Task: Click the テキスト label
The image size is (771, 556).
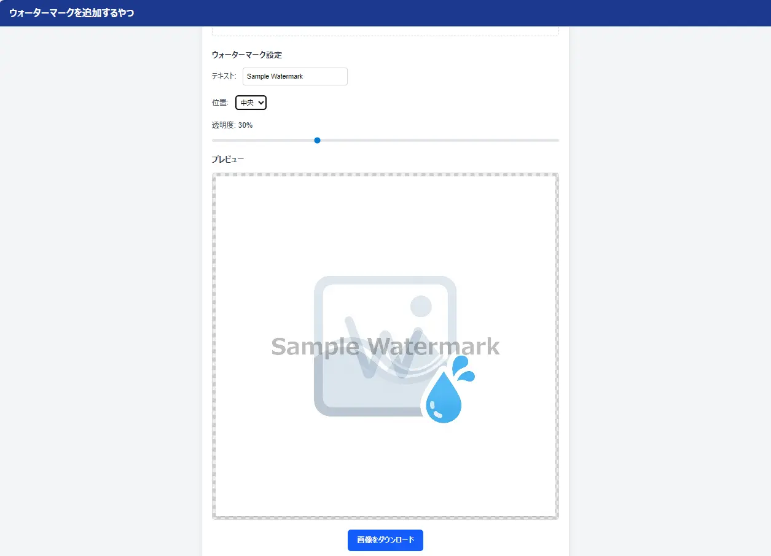Action: [224, 77]
